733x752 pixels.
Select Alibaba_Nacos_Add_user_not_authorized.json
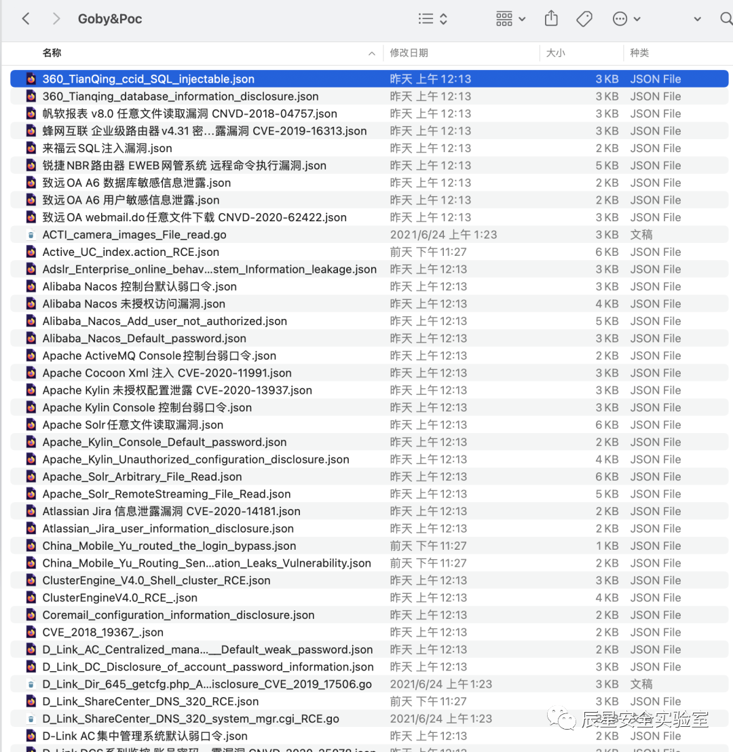369,321
